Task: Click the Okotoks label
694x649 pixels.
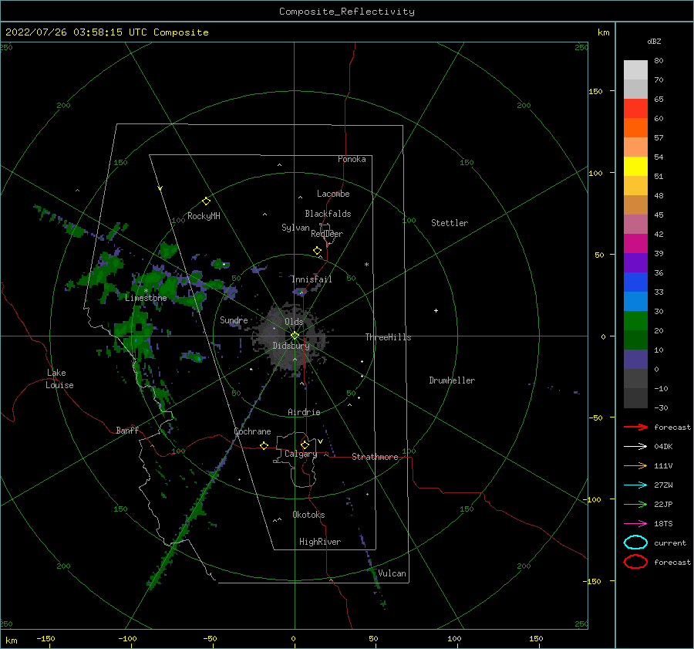Action: coord(308,515)
